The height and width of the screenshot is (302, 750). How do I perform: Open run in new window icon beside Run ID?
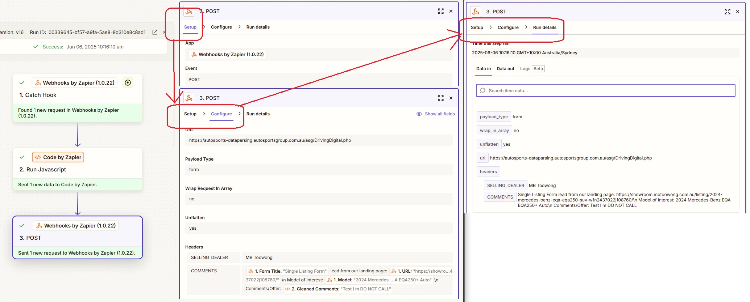(155, 32)
